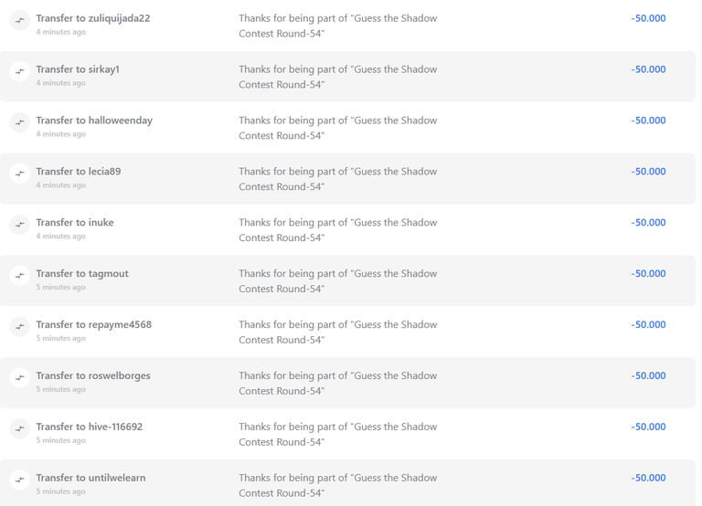The width and height of the screenshot is (702, 506).
Task: Select transfer icon for untilwelearn row
Action: coord(20,480)
